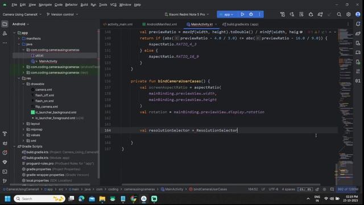Image resolution: width=364 pixels, height=205 pixels.
Task: Open the File menu
Action: tap(14, 5)
